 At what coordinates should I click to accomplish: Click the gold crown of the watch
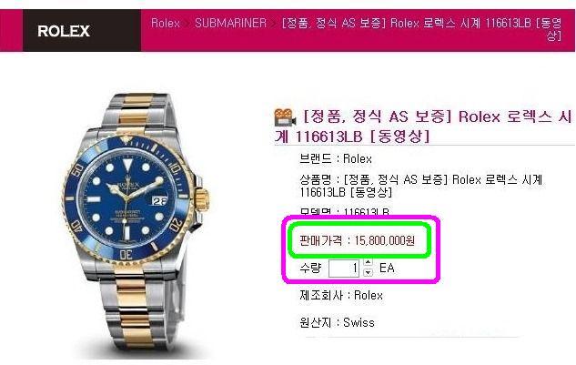(202, 200)
